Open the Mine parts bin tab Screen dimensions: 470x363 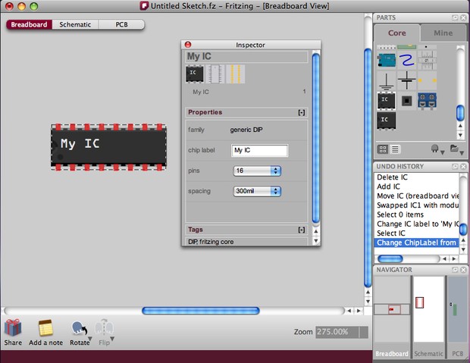[443, 33]
